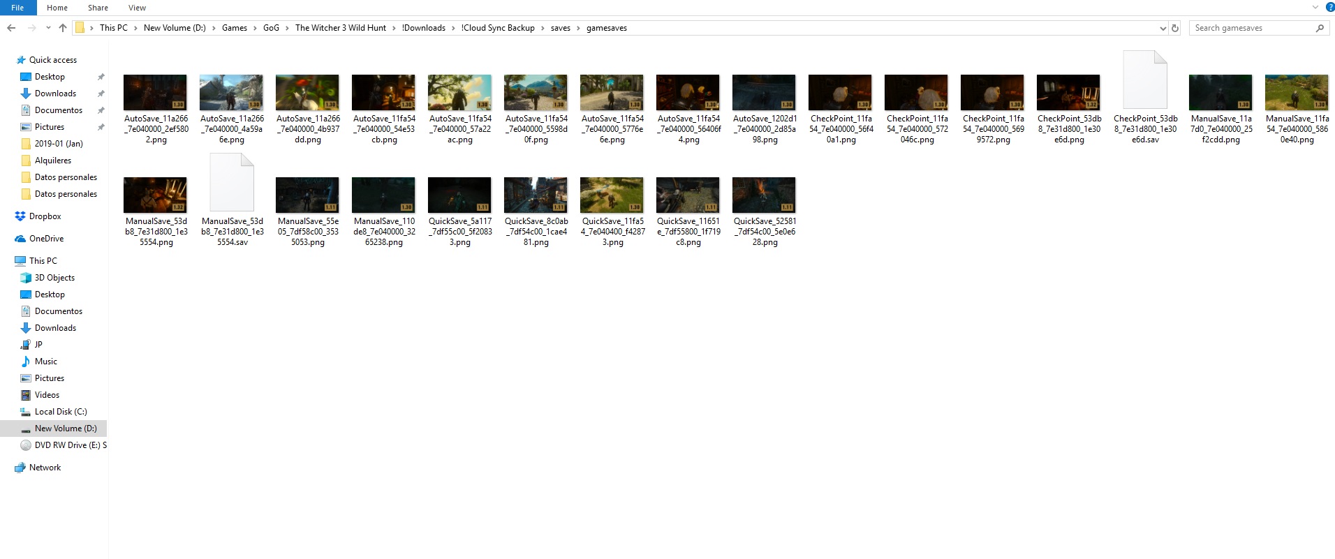Screen dimensions: 1335x559
Task: Select QuickSave_11fa54_7e040400_f42873.png thumbnail
Action: (612, 195)
